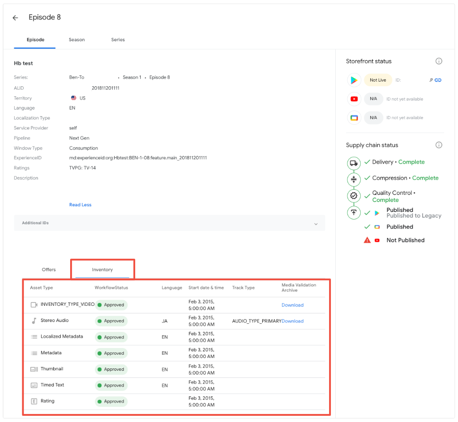
Task: Click the Approved status for Timed Text
Action: point(111,385)
